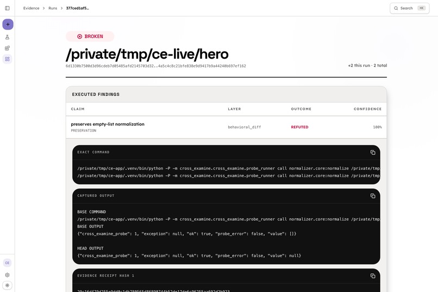Copy the Evidence Receipt Hash 1

pos(373,276)
